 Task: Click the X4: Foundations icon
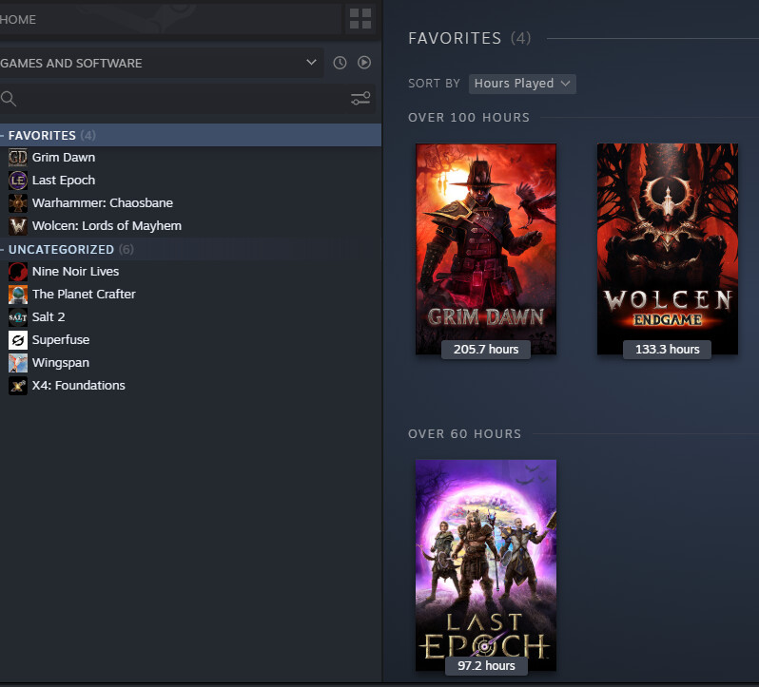click(18, 386)
